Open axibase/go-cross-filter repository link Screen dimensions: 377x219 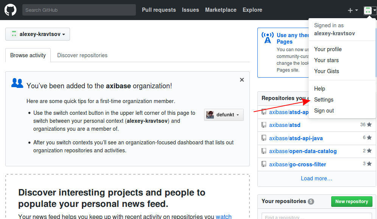pyautogui.click(x=298, y=164)
